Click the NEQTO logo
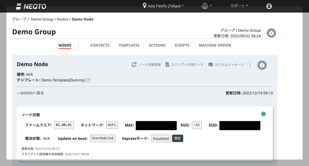Viewport: 309px width, 166px height. coord(31,6)
